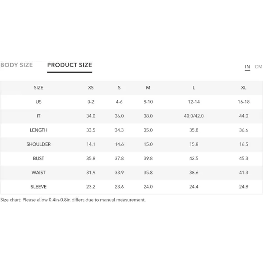Click the L column header
Image resolution: width=263 pixels, height=263 pixels.
[x=194, y=88]
